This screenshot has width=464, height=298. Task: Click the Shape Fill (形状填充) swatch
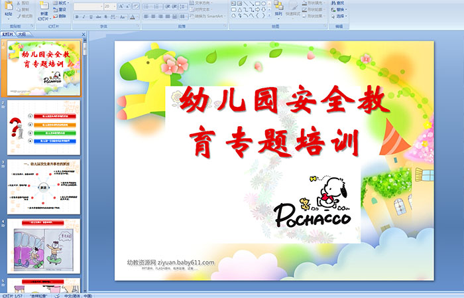304,3
